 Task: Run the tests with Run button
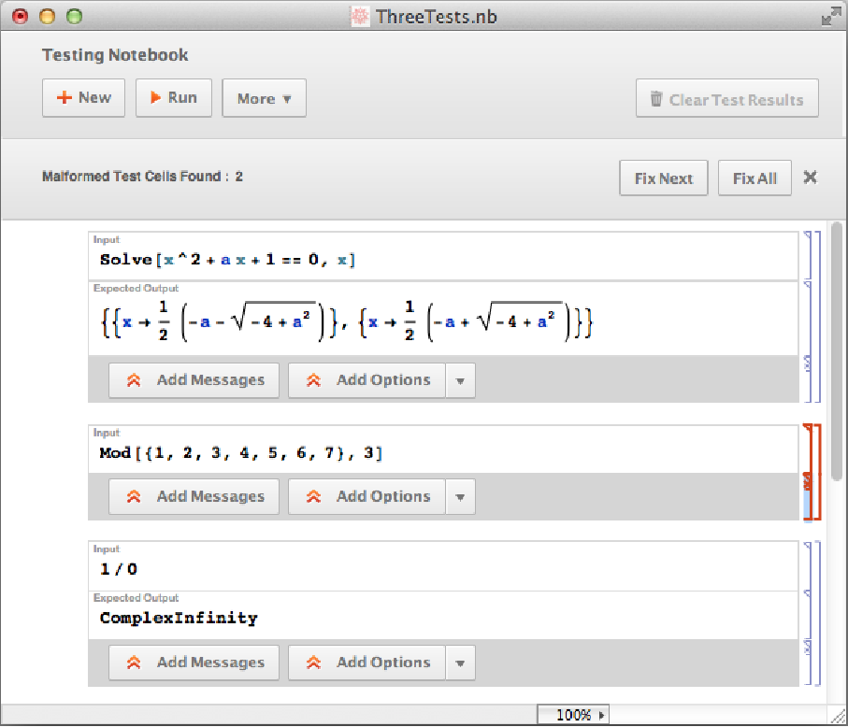click(x=173, y=98)
